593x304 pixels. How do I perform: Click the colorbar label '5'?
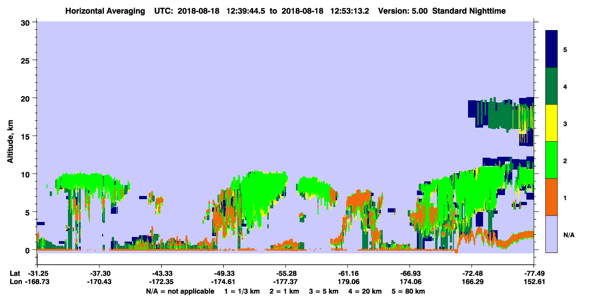click(565, 49)
